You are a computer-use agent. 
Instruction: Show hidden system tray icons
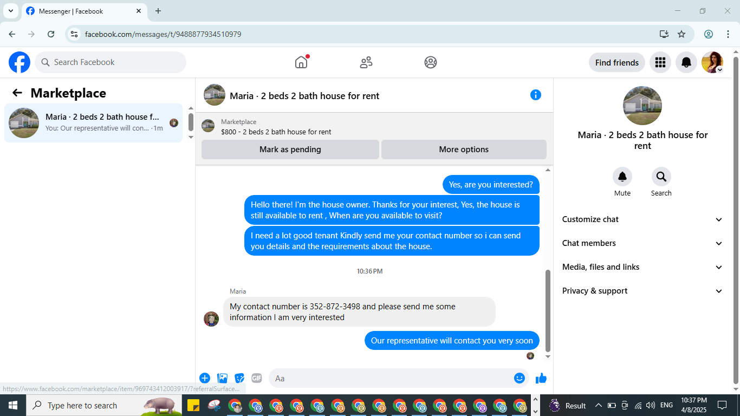coord(599,405)
